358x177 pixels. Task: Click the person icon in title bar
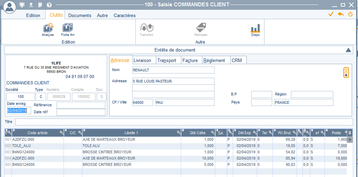31,5
